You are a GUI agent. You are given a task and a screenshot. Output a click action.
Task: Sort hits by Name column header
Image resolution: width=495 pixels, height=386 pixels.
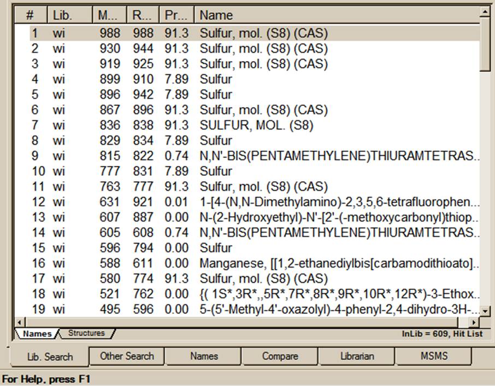pos(336,15)
